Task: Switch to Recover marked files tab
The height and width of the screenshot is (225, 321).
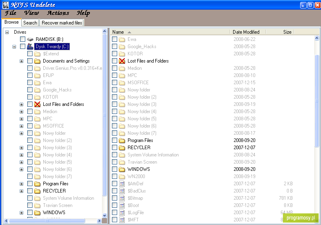Action: (x=62, y=23)
